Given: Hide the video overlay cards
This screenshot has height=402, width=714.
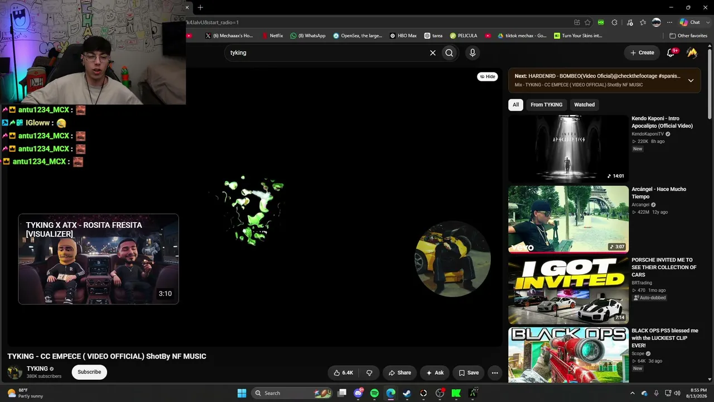Looking at the screenshot, I should [x=488, y=76].
